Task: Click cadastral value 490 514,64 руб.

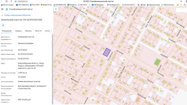Action: [24, 100]
